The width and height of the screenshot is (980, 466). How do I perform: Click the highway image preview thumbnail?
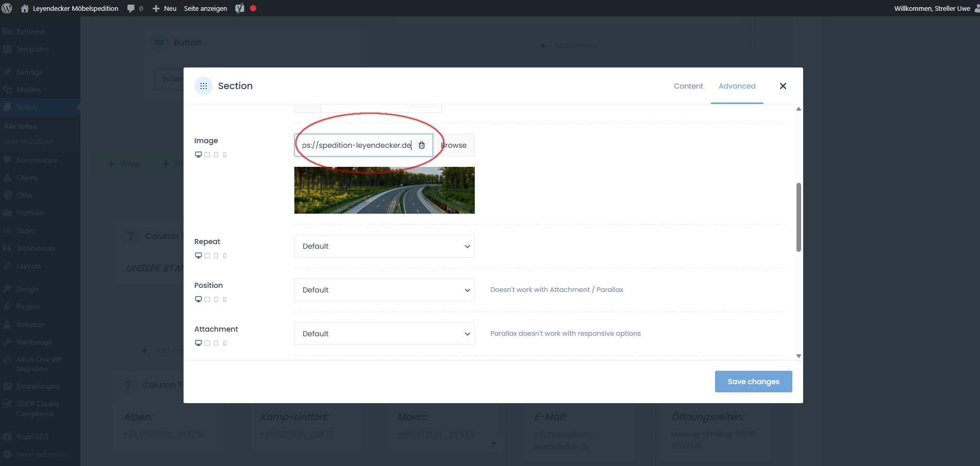point(384,190)
